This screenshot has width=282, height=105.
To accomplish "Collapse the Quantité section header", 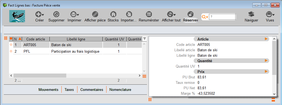I will pyautogui.click(x=231, y=61).
